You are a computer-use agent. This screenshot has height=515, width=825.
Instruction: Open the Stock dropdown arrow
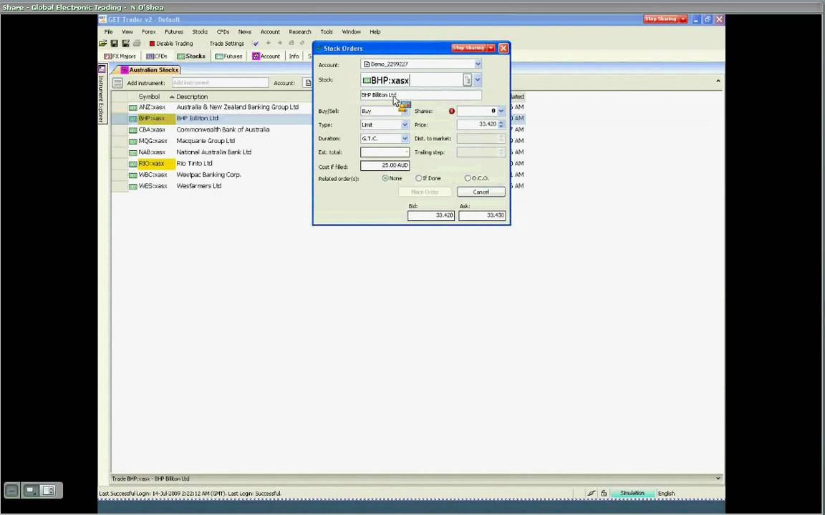point(477,80)
